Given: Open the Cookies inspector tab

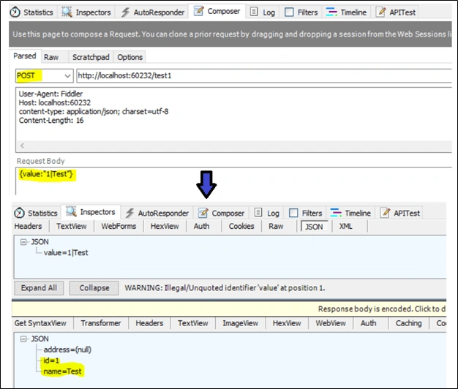Looking at the screenshot, I should 241,226.
